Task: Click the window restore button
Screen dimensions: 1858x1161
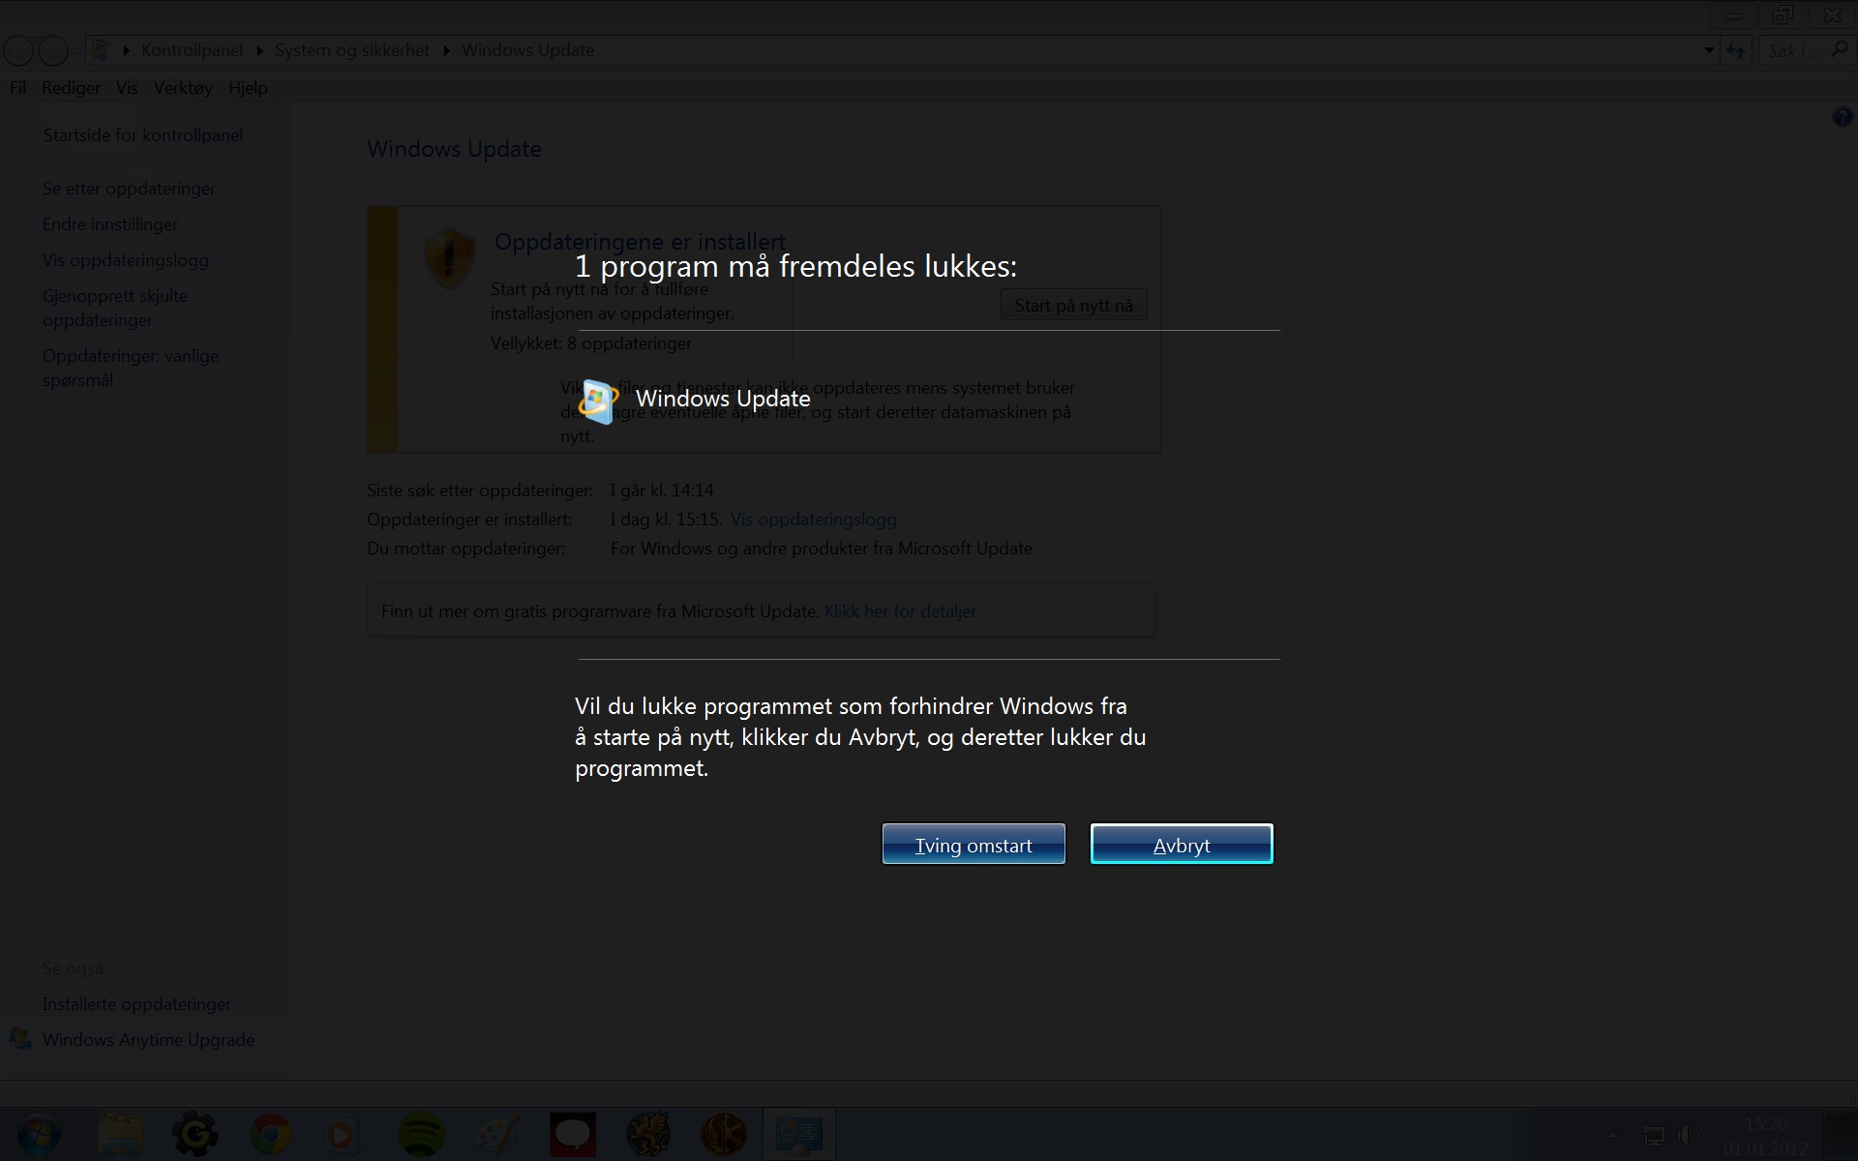Action: tap(1783, 15)
